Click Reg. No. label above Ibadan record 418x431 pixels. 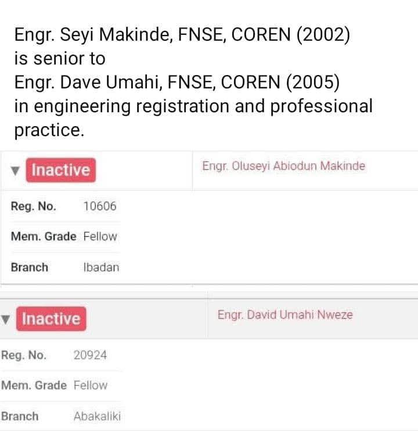coord(33,206)
